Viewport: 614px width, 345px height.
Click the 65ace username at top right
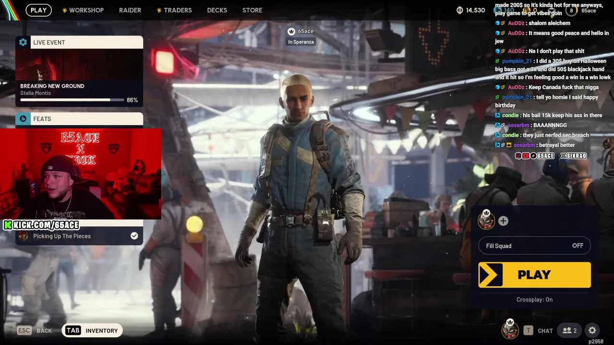[x=589, y=11]
